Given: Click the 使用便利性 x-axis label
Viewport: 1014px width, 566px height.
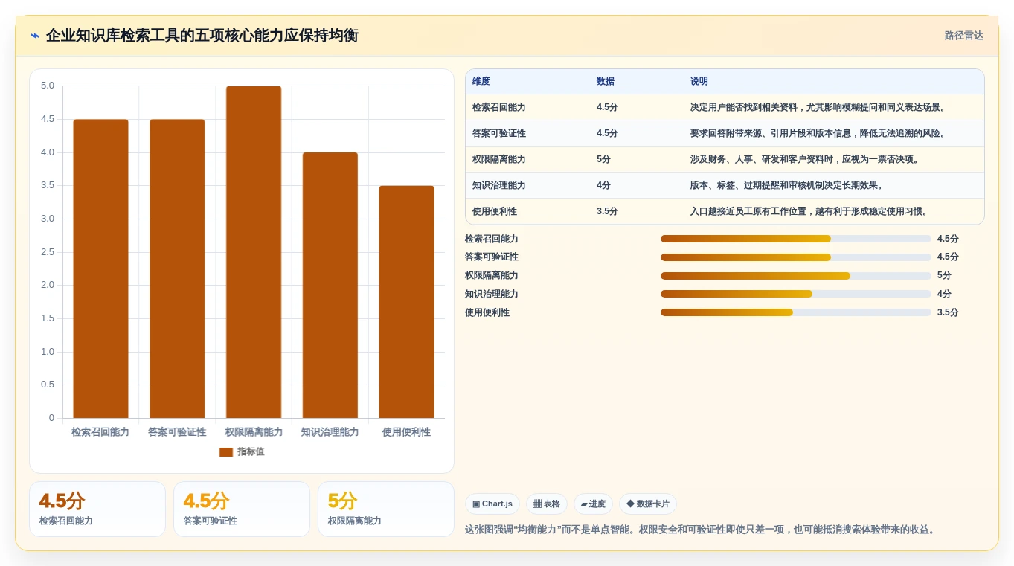Looking at the screenshot, I should point(406,432).
